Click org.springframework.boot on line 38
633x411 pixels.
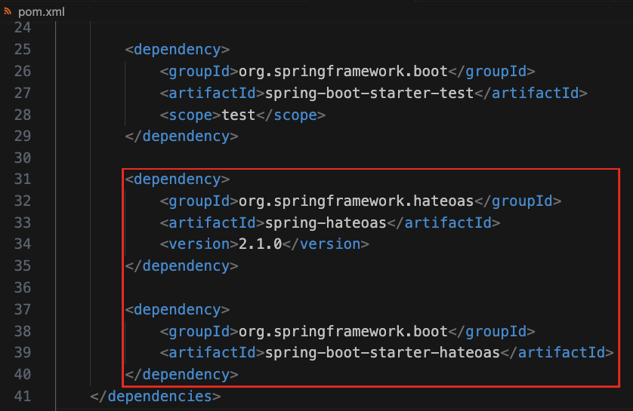click(x=343, y=332)
